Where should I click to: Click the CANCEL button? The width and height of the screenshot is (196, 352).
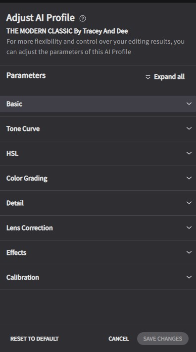(119, 339)
